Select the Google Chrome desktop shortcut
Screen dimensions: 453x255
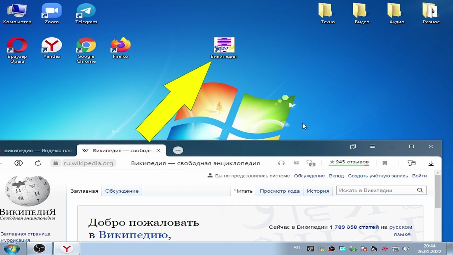pos(86,51)
